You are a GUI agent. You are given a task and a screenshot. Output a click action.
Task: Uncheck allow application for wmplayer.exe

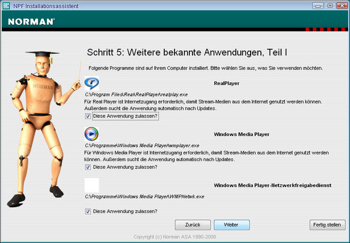(x=87, y=167)
